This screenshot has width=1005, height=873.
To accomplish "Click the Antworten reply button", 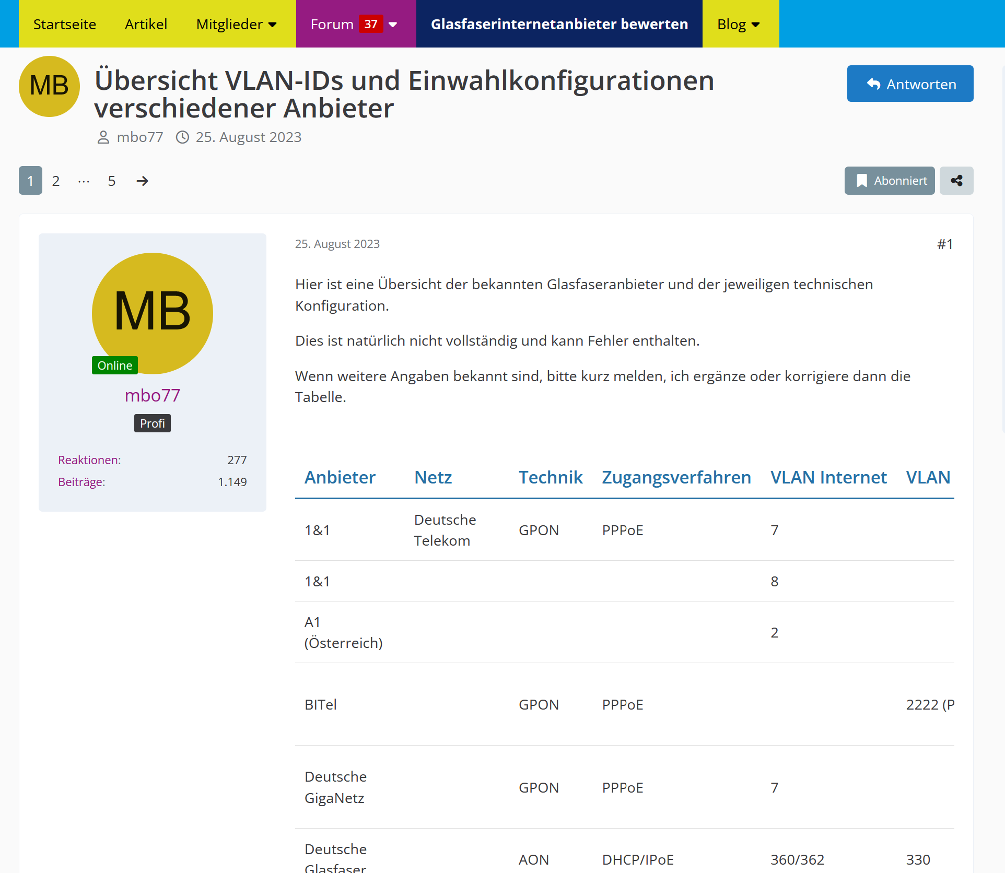I will [910, 84].
